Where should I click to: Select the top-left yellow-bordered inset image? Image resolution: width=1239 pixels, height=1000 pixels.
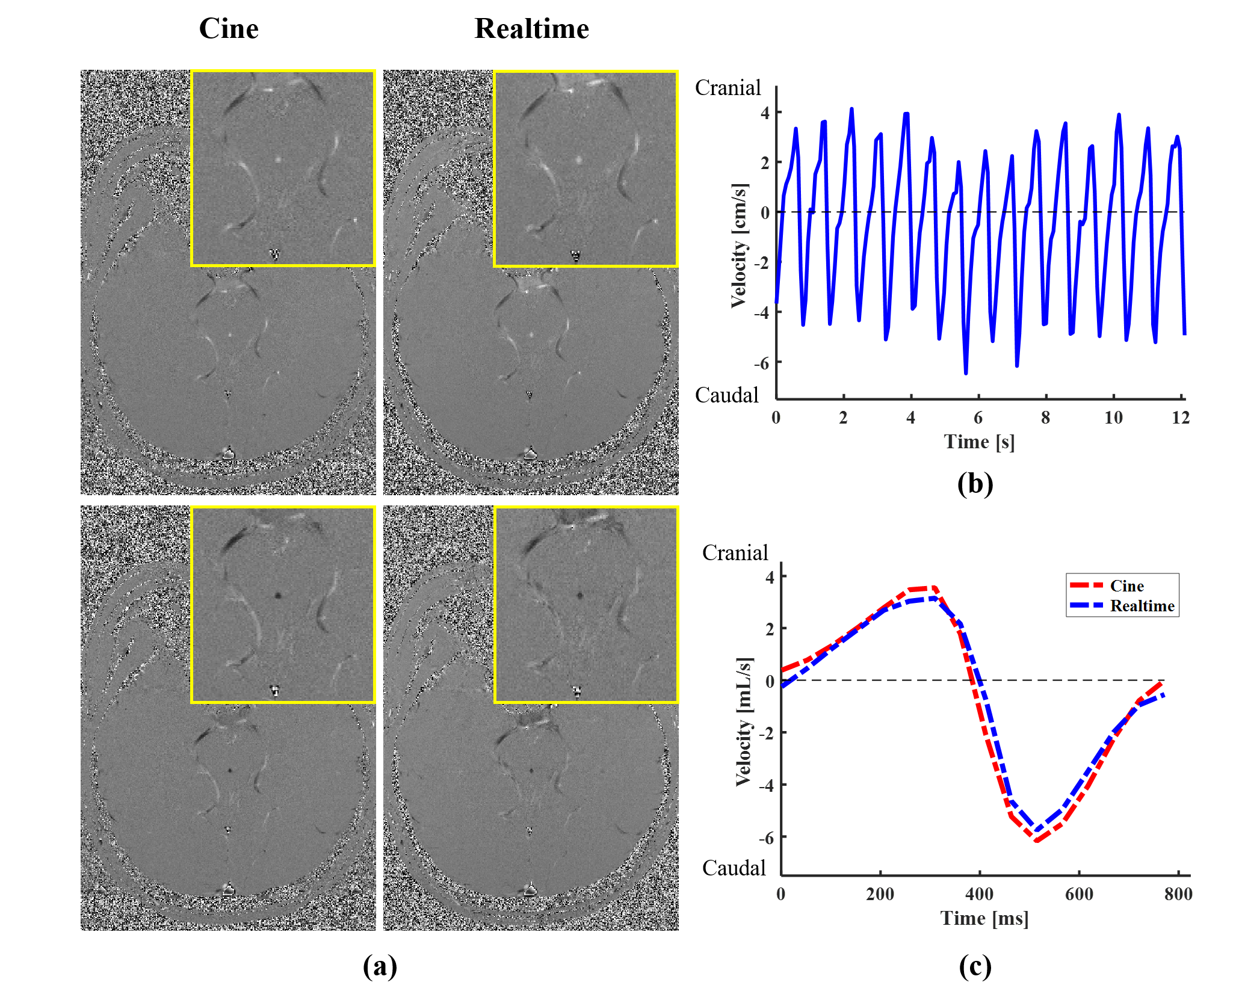coord(283,168)
